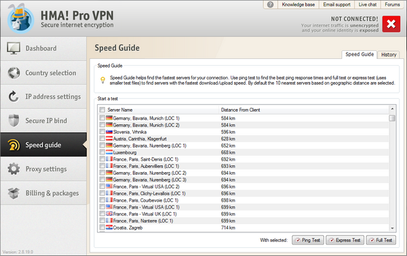The width and height of the screenshot is (407, 256).
Task: Click the server list scroll down arrow
Action: pyautogui.click(x=392, y=228)
